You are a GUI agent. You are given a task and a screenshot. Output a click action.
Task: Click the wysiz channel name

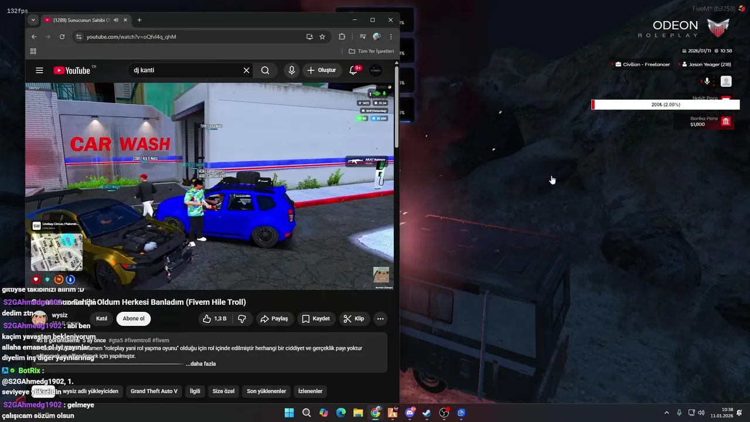pos(60,315)
